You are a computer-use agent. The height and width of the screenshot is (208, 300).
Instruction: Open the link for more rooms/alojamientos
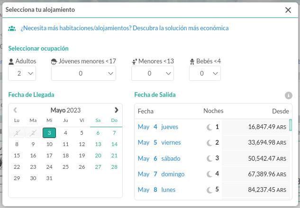coord(125,28)
